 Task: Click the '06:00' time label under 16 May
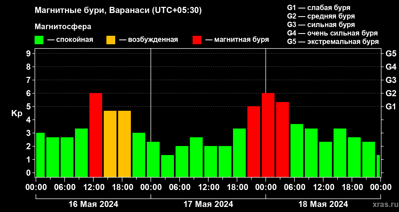click(x=65, y=187)
